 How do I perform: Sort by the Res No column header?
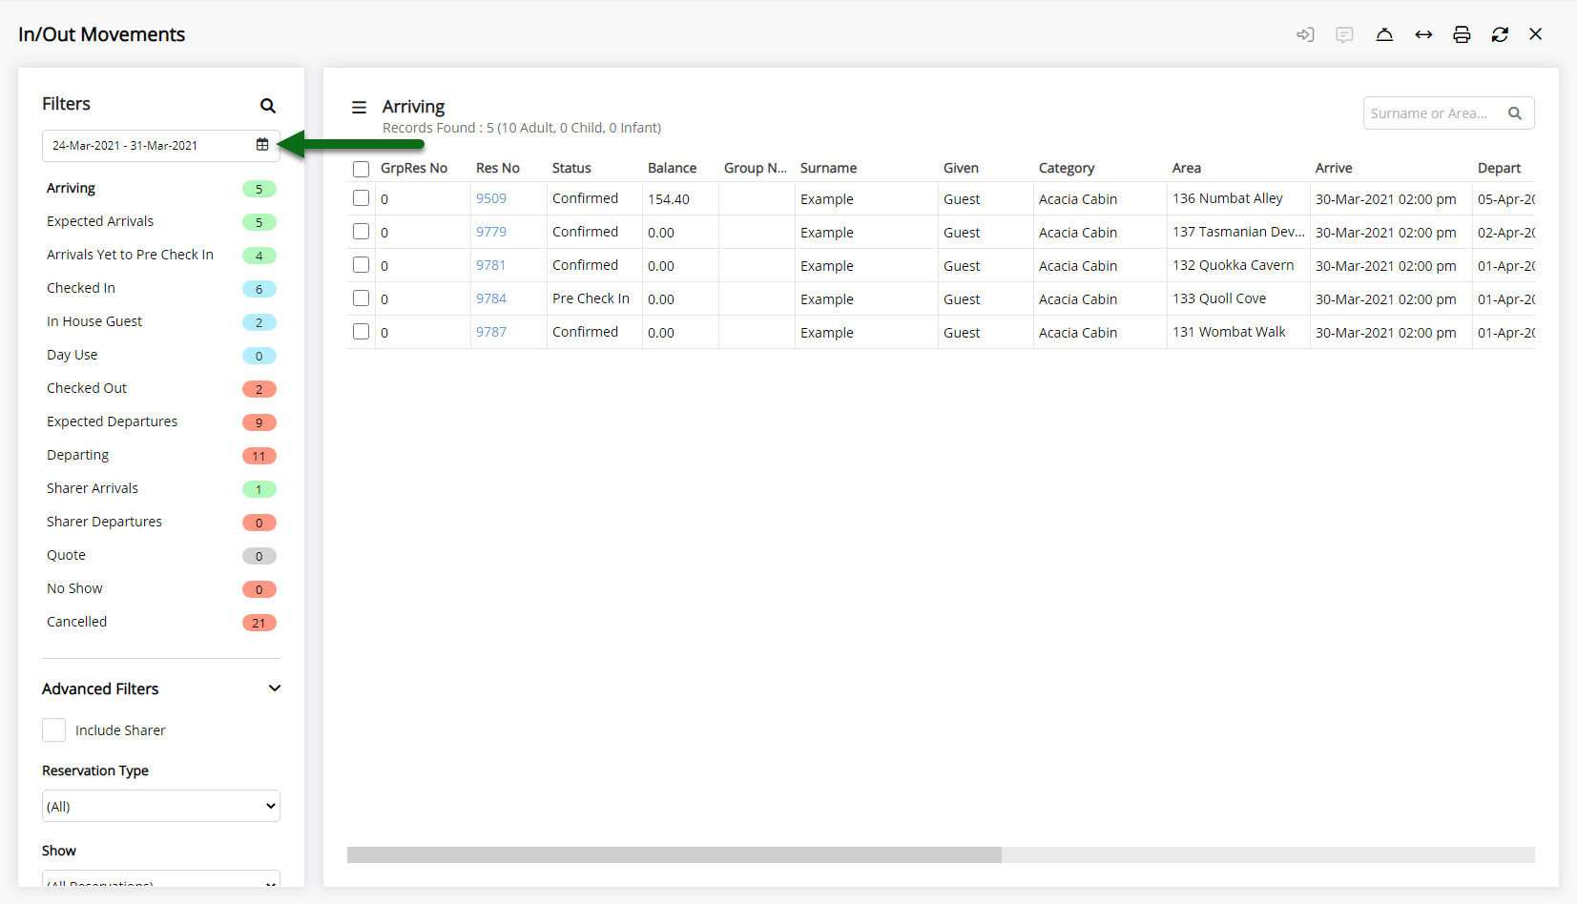[x=498, y=168]
